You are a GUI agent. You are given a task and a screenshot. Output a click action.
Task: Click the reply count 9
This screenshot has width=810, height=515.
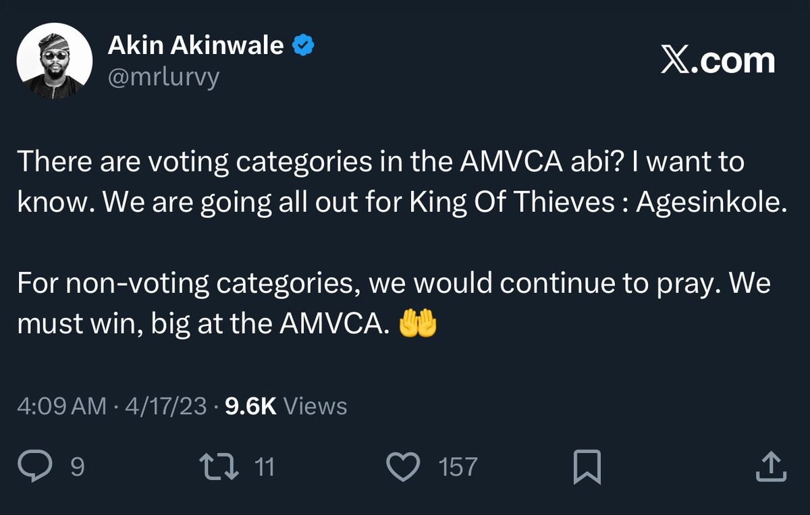[x=78, y=467]
